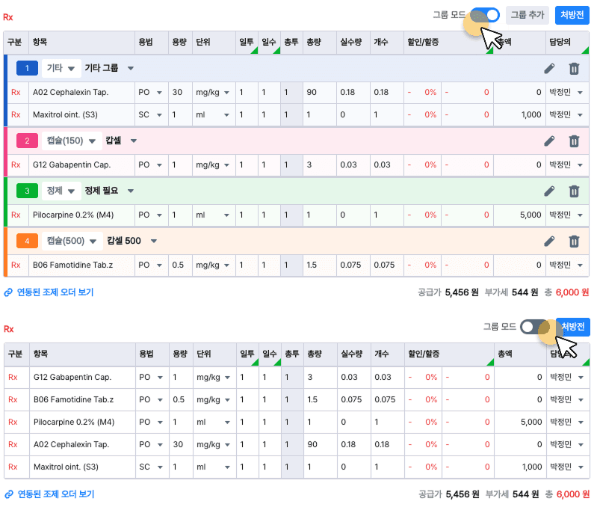Select pink group number 2 badge
The height and width of the screenshot is (510, 597).
tap(27, 141)
